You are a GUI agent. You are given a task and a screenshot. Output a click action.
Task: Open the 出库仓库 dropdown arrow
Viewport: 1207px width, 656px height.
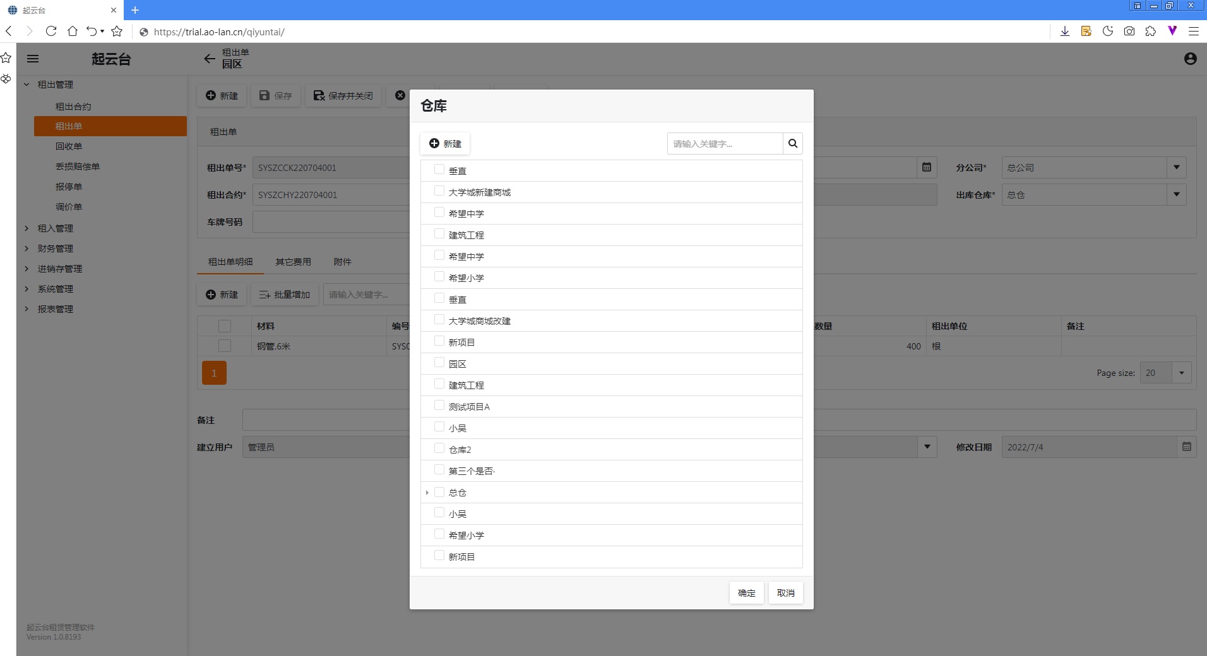tap(1177, 194)
